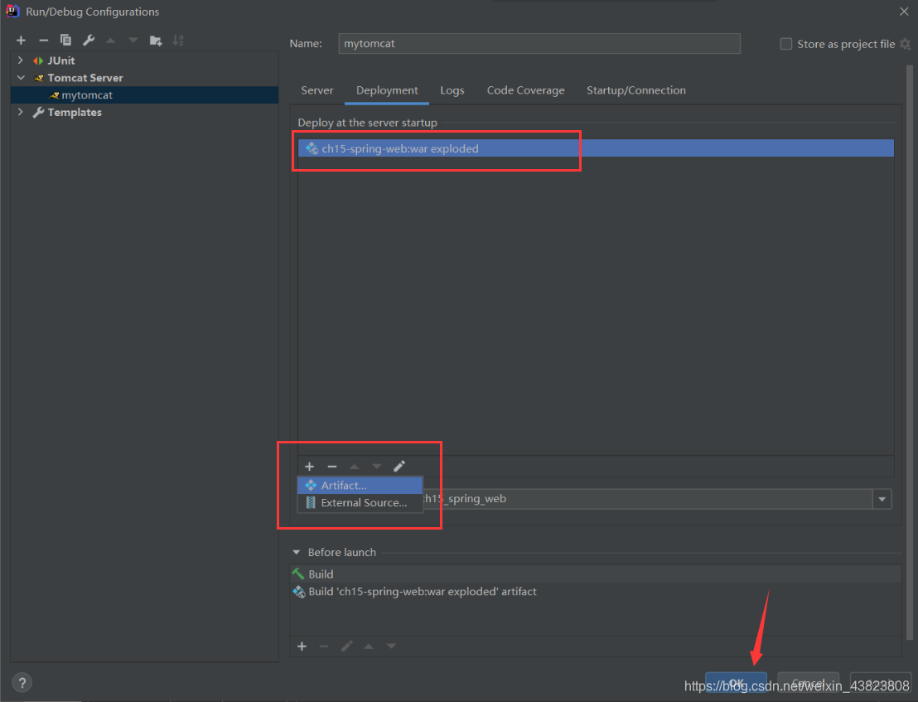
Task: Expand the Templates tree node
Action: [21, 113]
